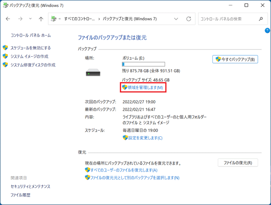Open "設定を変更します(C)" link
The height and width of the screenshot is (205, 271).
click(145, 138)
